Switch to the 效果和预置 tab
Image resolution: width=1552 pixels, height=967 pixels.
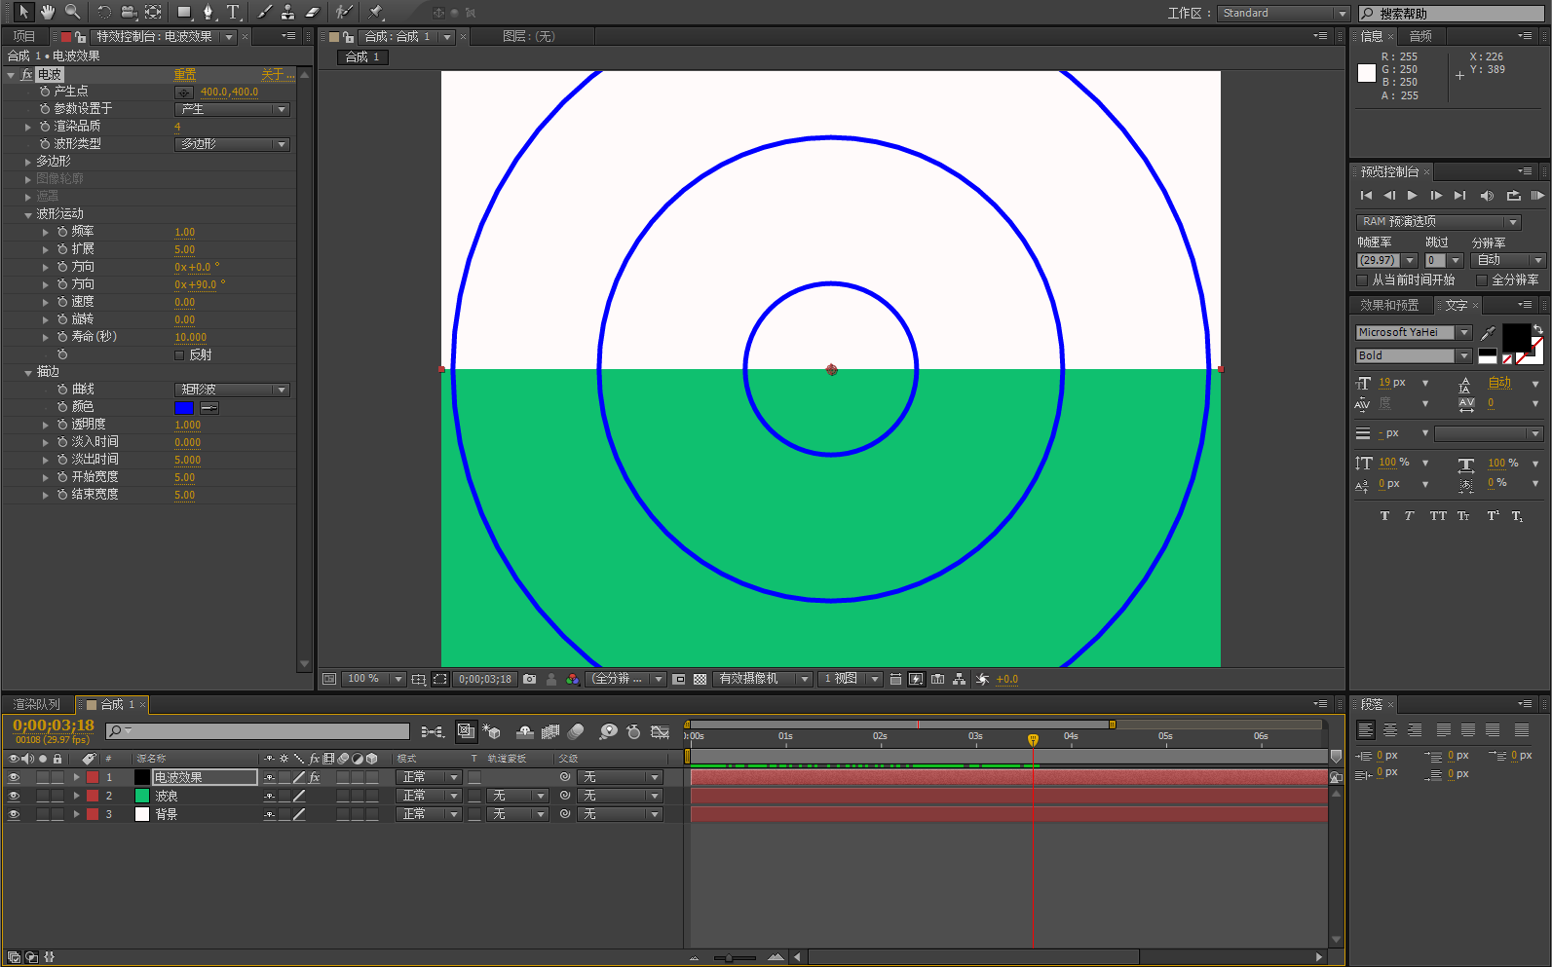pyautogui.click(x=1389, y=305)
